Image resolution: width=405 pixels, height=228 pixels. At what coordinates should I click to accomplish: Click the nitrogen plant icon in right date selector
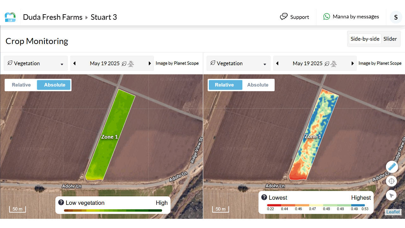[x=334, y=63]
